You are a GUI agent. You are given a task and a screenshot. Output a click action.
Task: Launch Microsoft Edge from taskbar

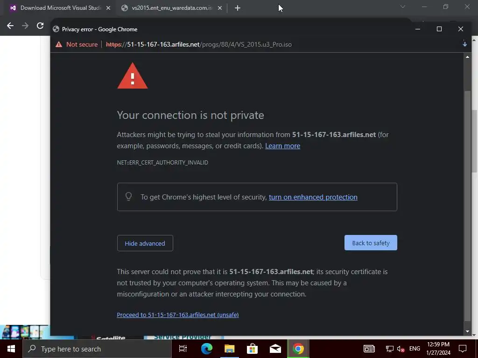coord(206,349)
